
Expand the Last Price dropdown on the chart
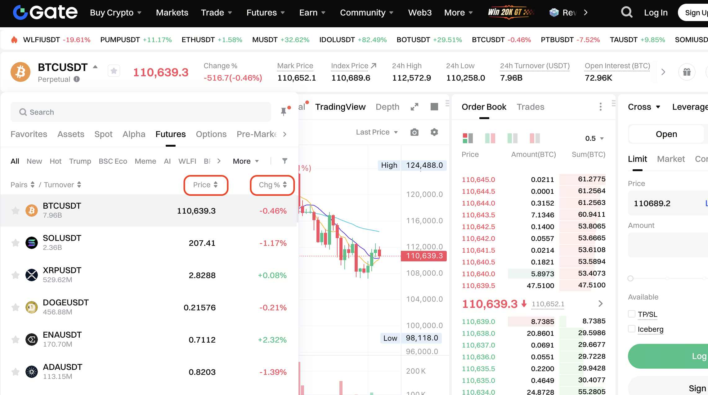click(x=377, y=132)
